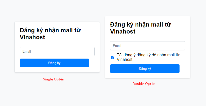Click 'Email' placeholder text in the left card

[x=27, y=52]
